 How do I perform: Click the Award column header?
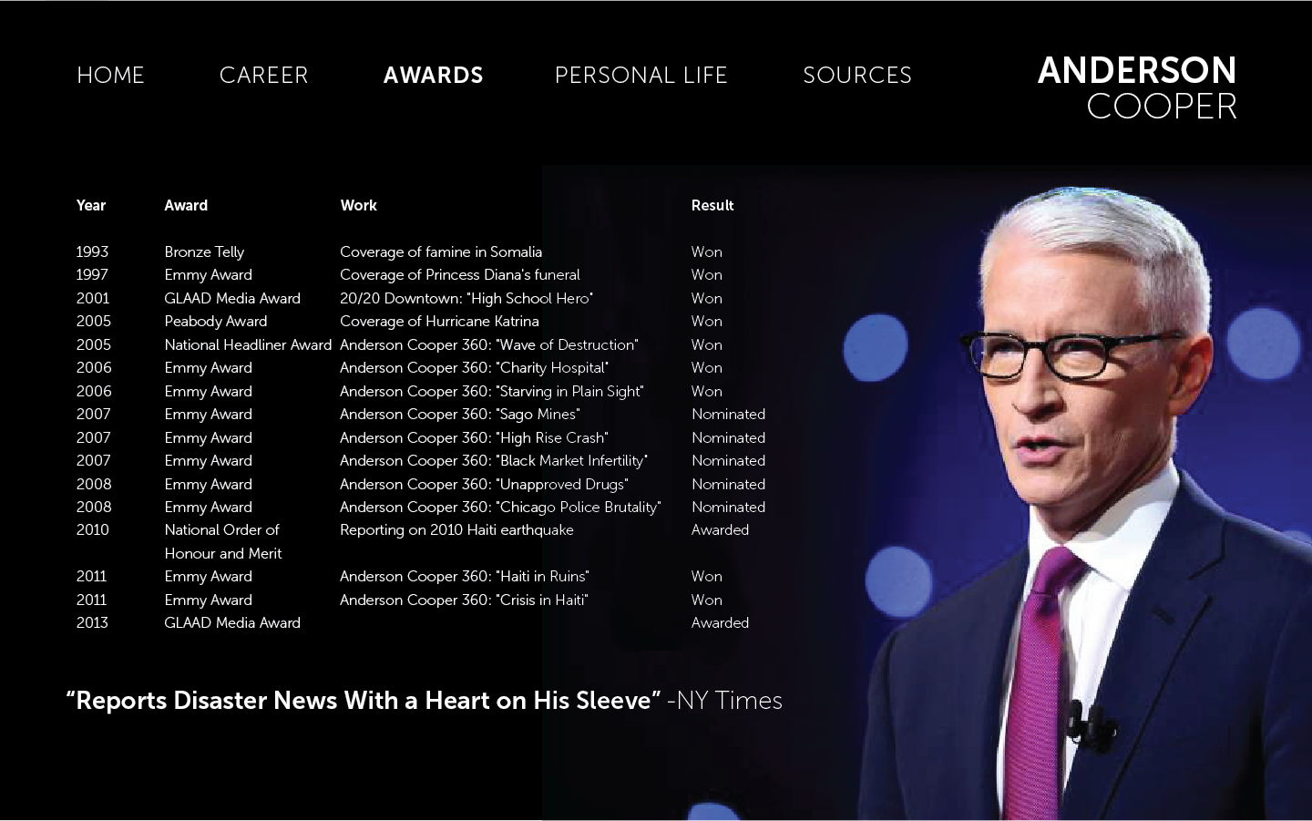click(186, 205)
